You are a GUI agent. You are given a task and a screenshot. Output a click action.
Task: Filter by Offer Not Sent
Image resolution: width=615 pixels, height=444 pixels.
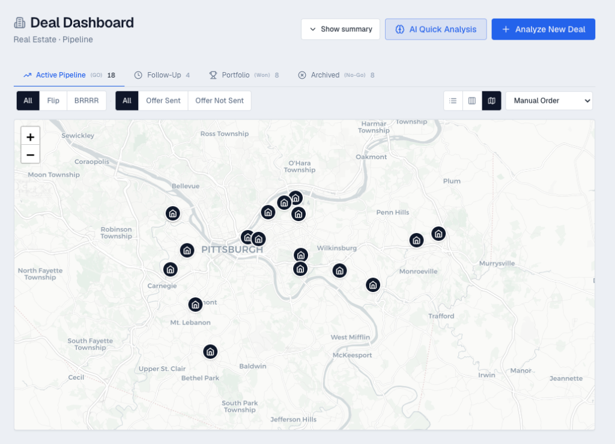click(x=220, y=101)
